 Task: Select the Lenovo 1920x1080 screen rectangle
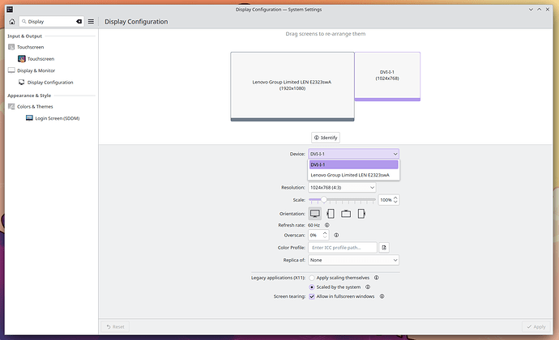click(292, 87)
